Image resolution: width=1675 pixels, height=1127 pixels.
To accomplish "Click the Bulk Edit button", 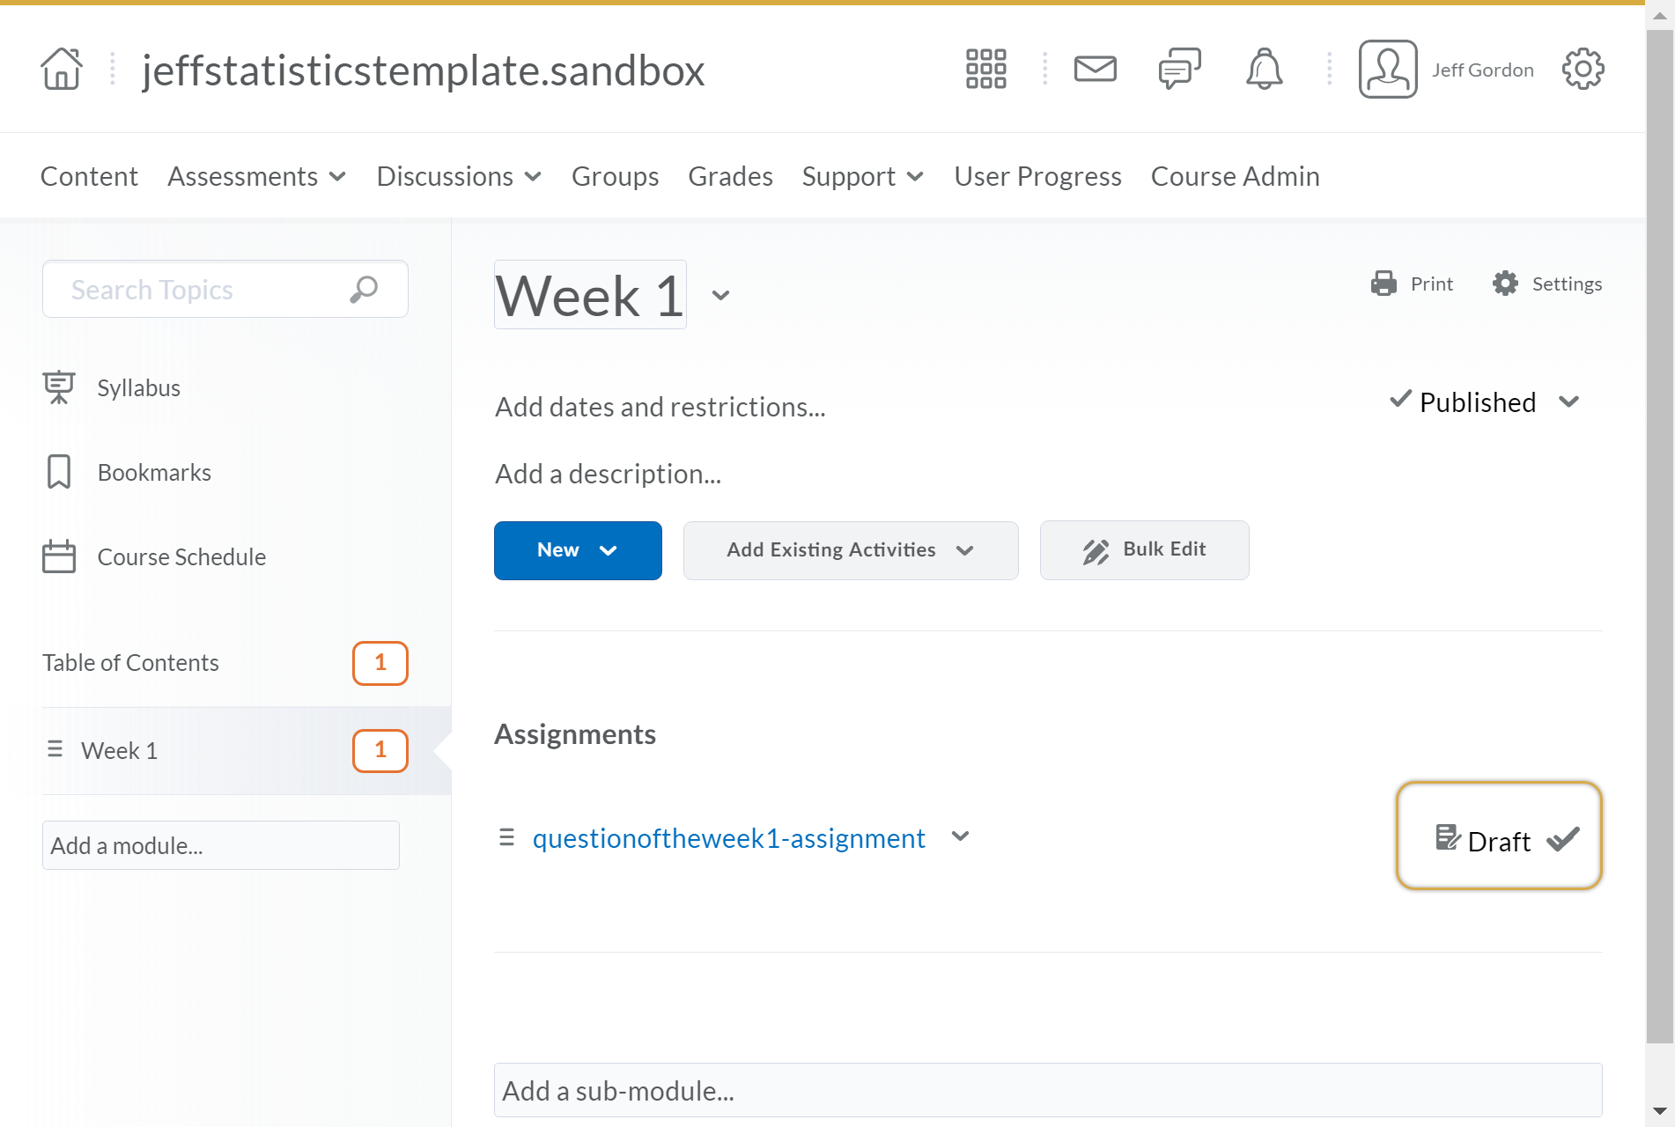I will tap(1144, 550).
